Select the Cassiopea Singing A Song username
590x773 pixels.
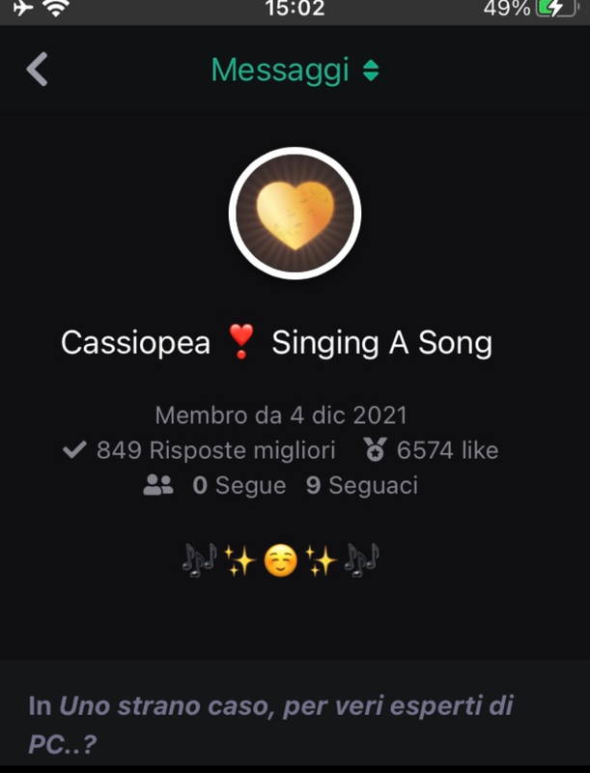point(276,342)
